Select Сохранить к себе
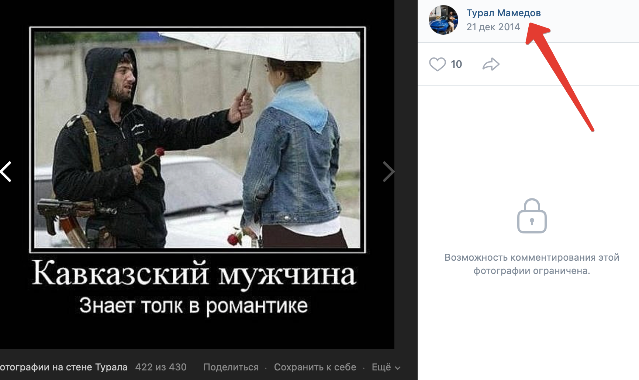 (315, 367)
